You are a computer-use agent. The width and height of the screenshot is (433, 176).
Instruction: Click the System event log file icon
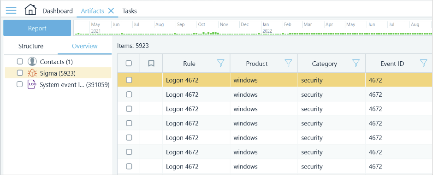tap(32, 84)
